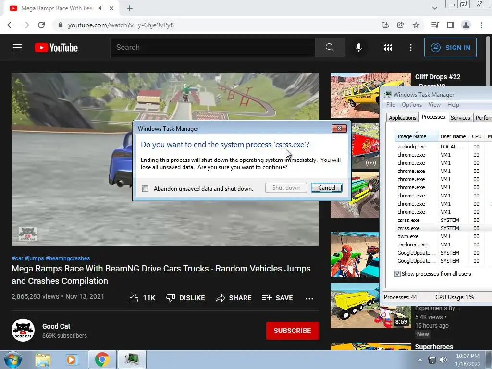The image size is (492, 369).
Task: Select explorer.exe process row
Action: [x=443, y=245]
